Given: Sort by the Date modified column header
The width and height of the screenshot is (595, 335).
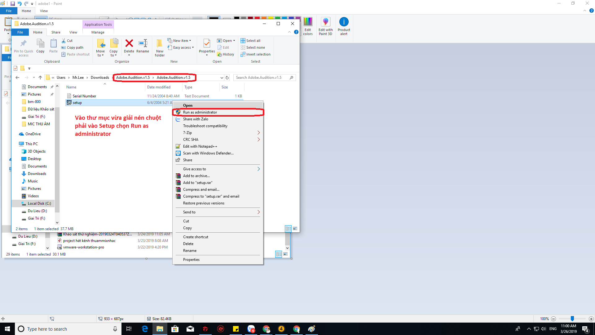Looking at the screenshot, I should click(163, 87).
